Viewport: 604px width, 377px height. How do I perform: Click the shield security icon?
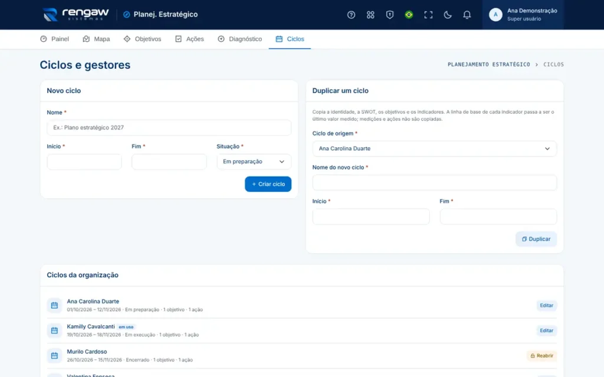389,15
